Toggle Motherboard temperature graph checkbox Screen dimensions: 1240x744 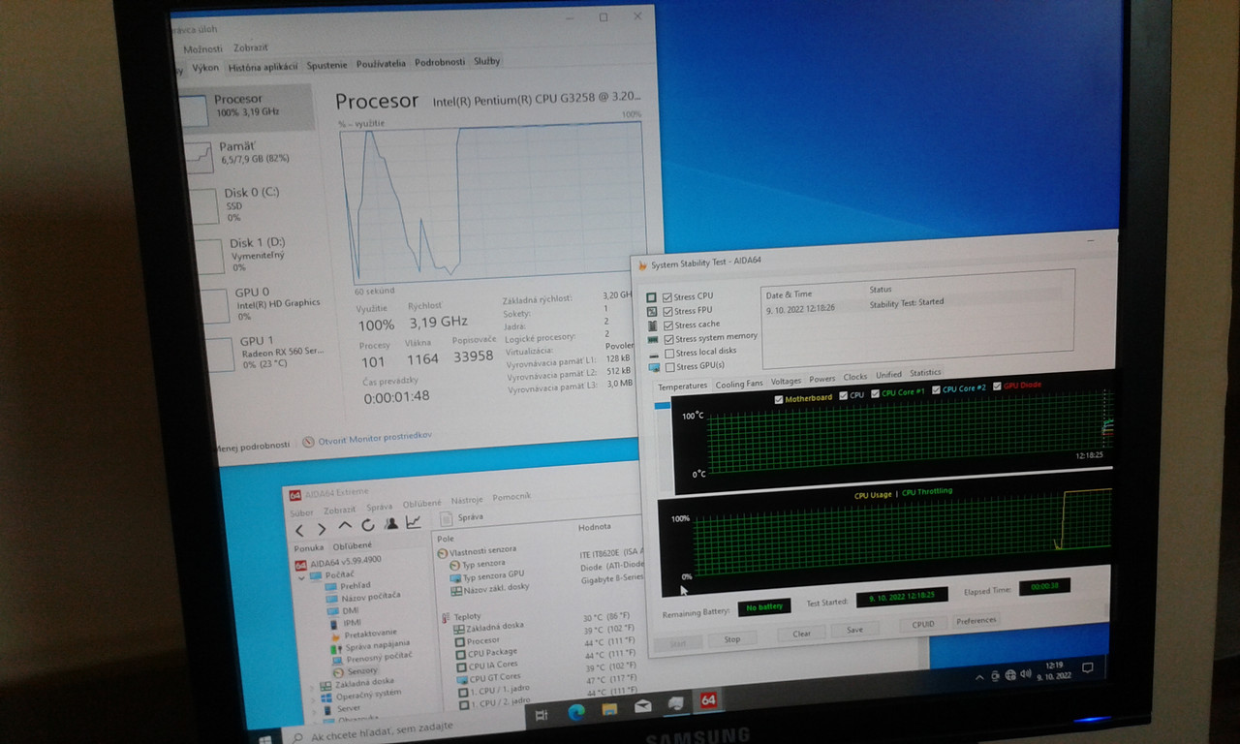(x=779, y=399)
